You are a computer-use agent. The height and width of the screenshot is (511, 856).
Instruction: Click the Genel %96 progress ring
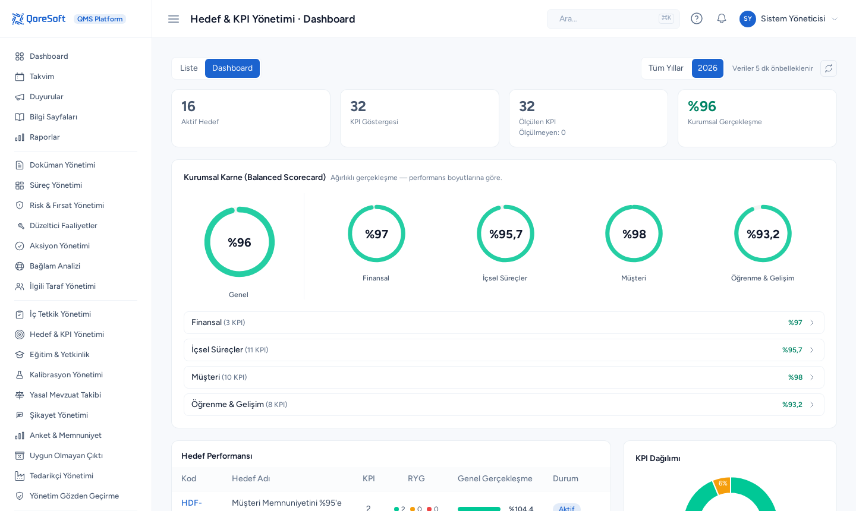click(x=240, y=242)
